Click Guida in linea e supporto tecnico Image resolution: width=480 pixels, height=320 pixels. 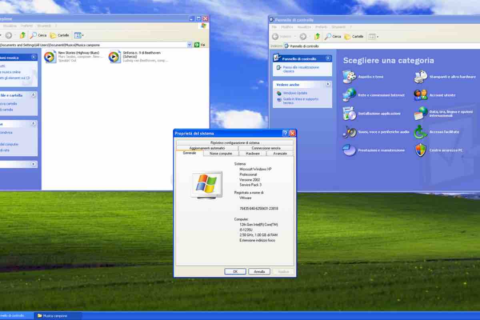(300, 101)
